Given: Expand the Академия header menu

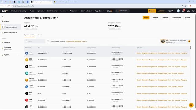Looking at the screenshot, I should pyautogui.click(x=74, y=11).
